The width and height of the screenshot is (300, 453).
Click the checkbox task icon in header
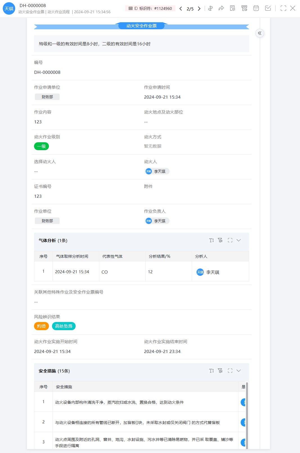pos(268,8)
